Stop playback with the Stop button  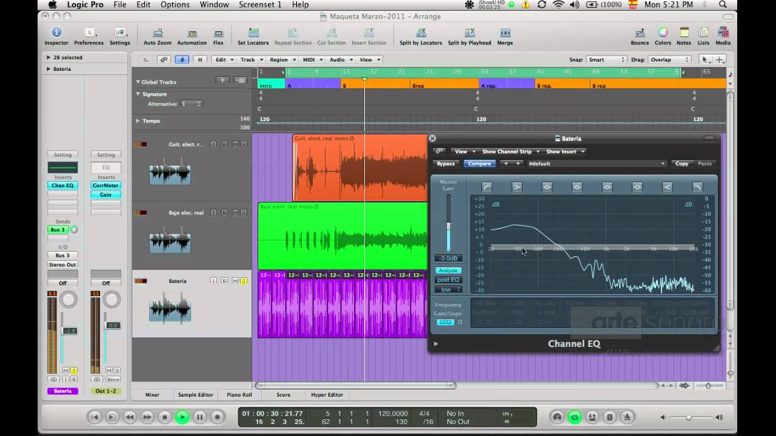point(164,417)
